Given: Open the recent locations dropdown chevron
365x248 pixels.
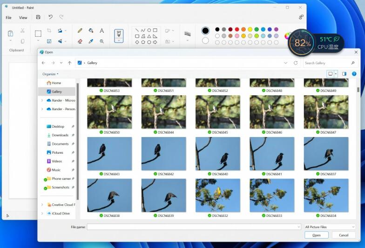Looking at the screenshot, I should click(x=61, y=63).
